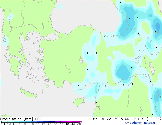Click the '(12+24)' forecast offset text
The height and width of the screenshot is (125, 162).
[x=154, y=119]
